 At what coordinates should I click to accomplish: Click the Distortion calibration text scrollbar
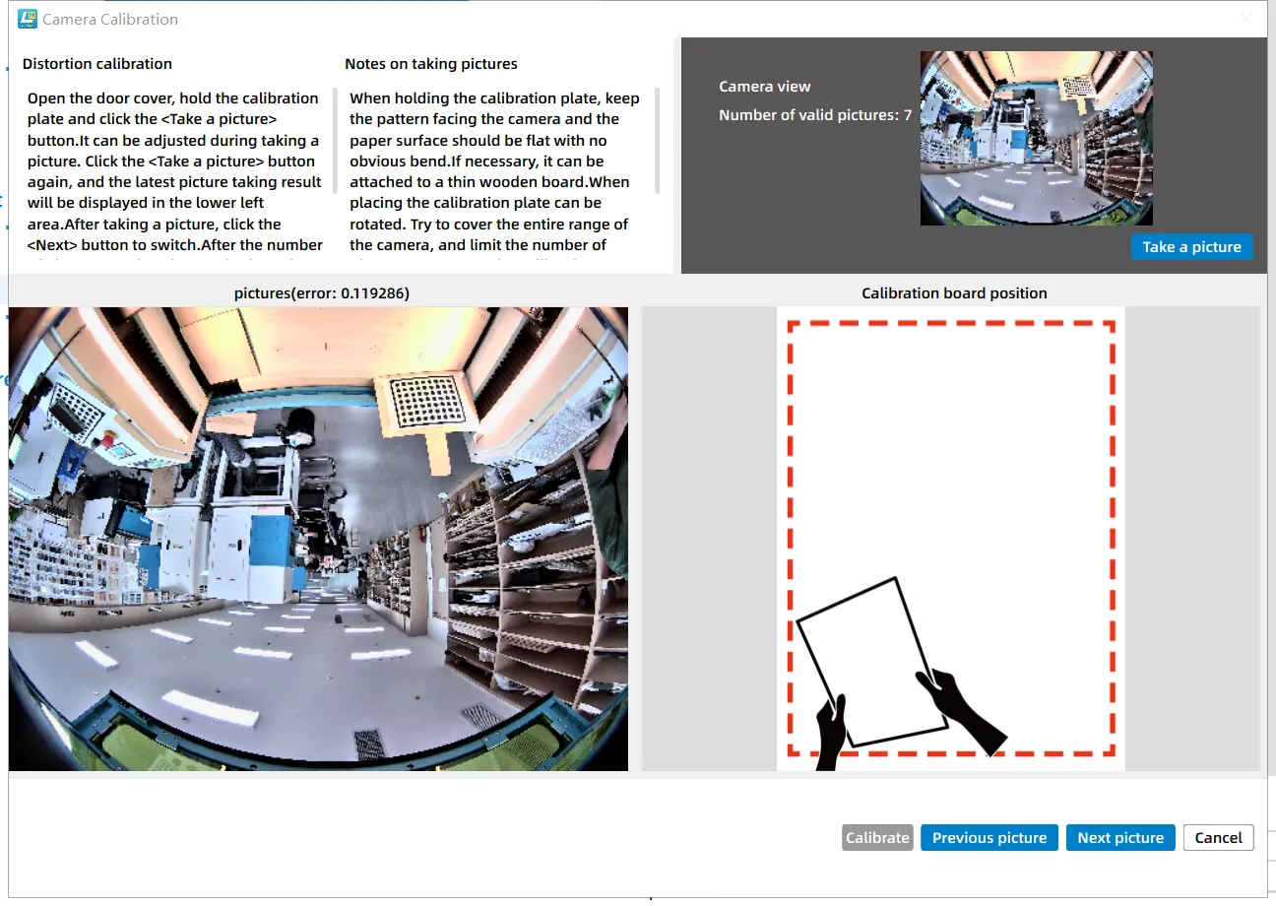pos(335,141)
